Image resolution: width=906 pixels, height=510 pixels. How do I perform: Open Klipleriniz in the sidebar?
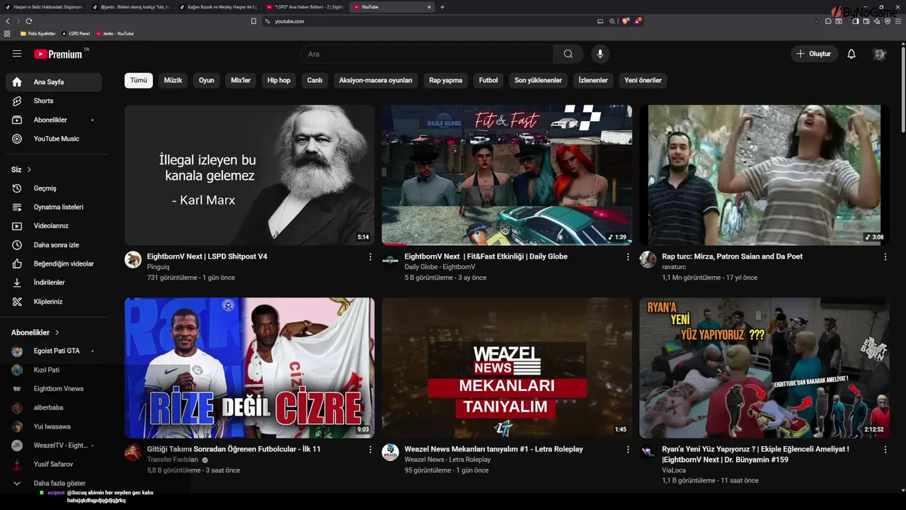(54, 302)
